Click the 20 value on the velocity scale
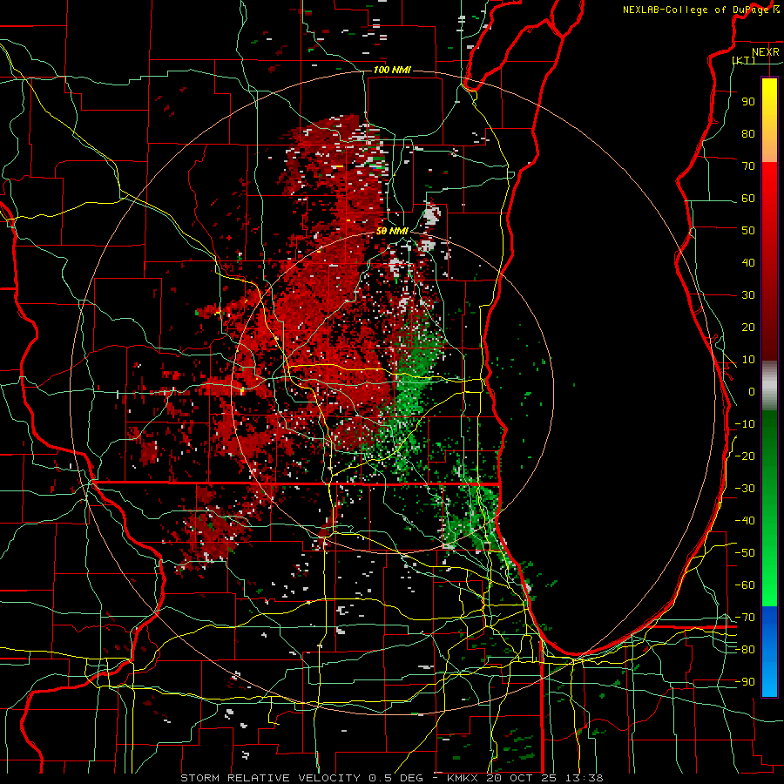Viewport: 784px width, 784px height. (x=748, y=328)
